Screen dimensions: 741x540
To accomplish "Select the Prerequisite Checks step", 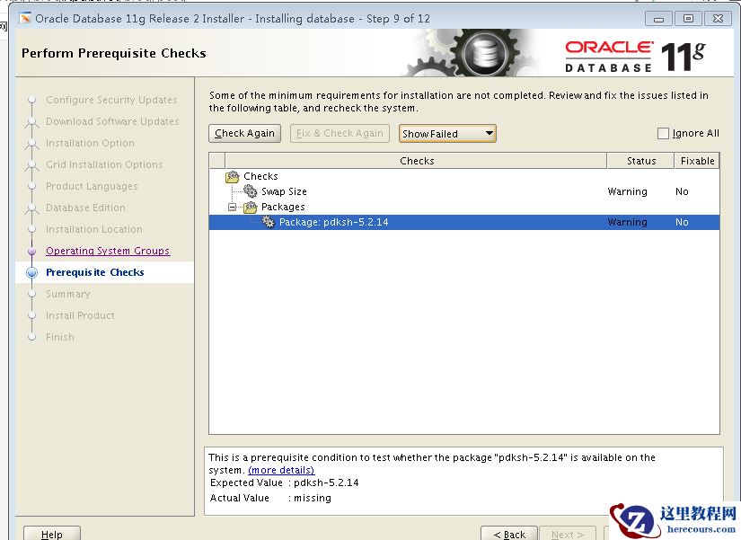I will (95, 272).
